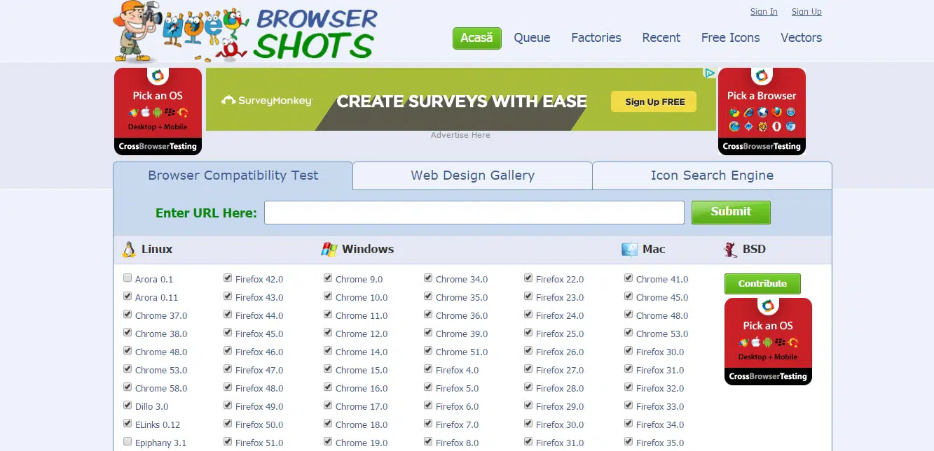Open the Pick a Browser ad thumbnail
Image resolution: width=934 pixels, height=451 pixels.
762,111
